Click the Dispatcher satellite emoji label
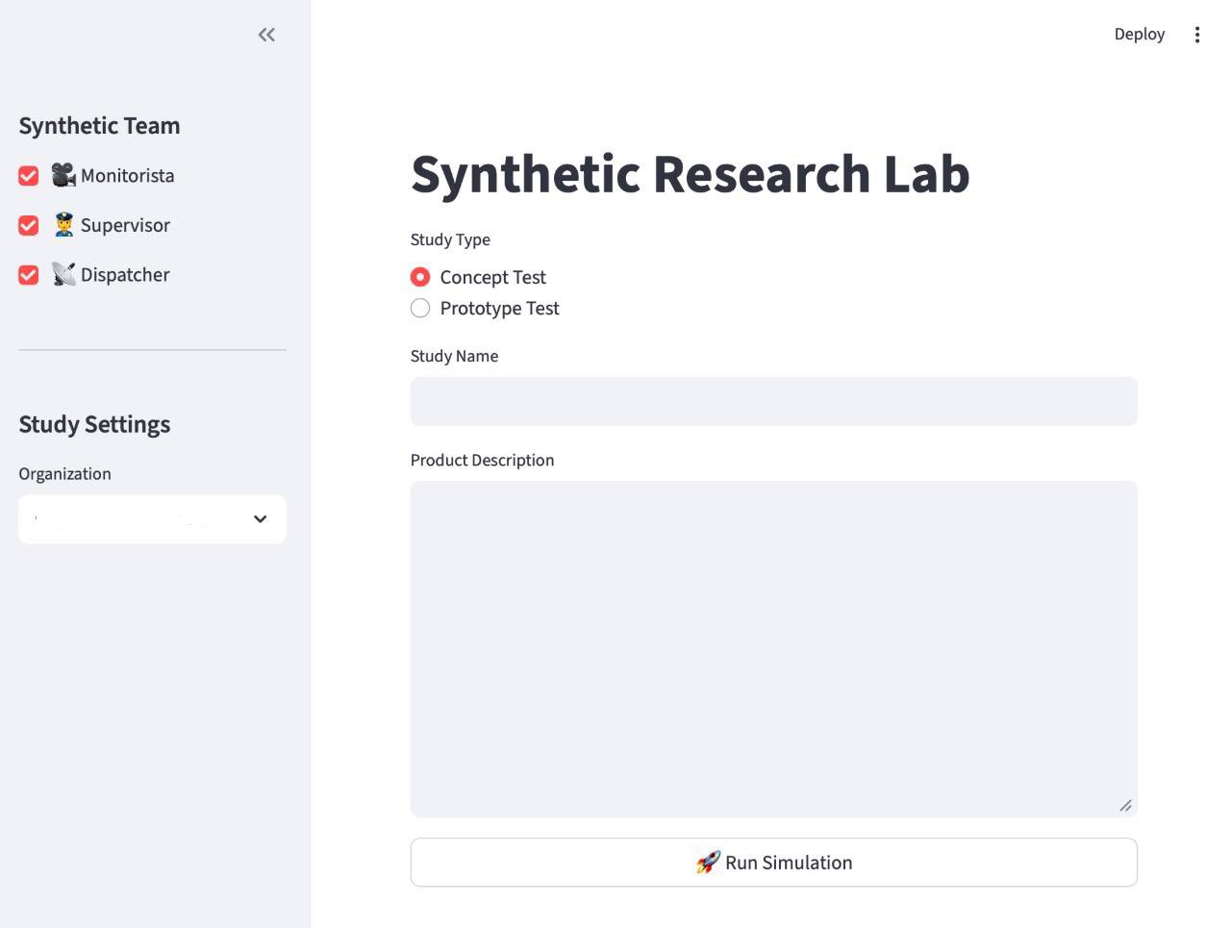This screenshot has height=928, width=1231. tap(111, 274)
